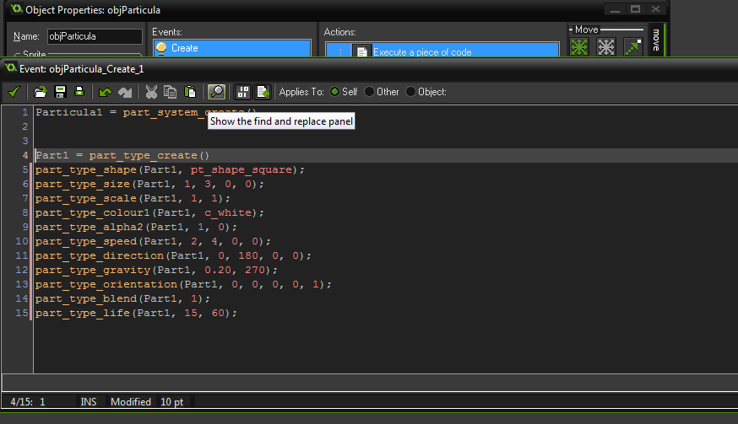
Task: Click the part_type_scale code line
Action: point(133,198)
